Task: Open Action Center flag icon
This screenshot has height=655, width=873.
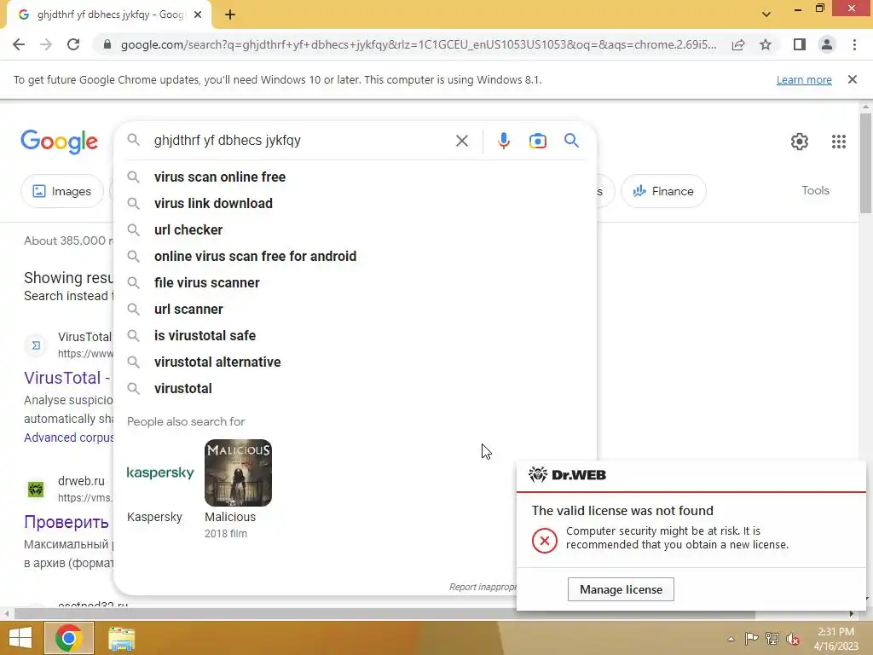Action: click(751, 638)
